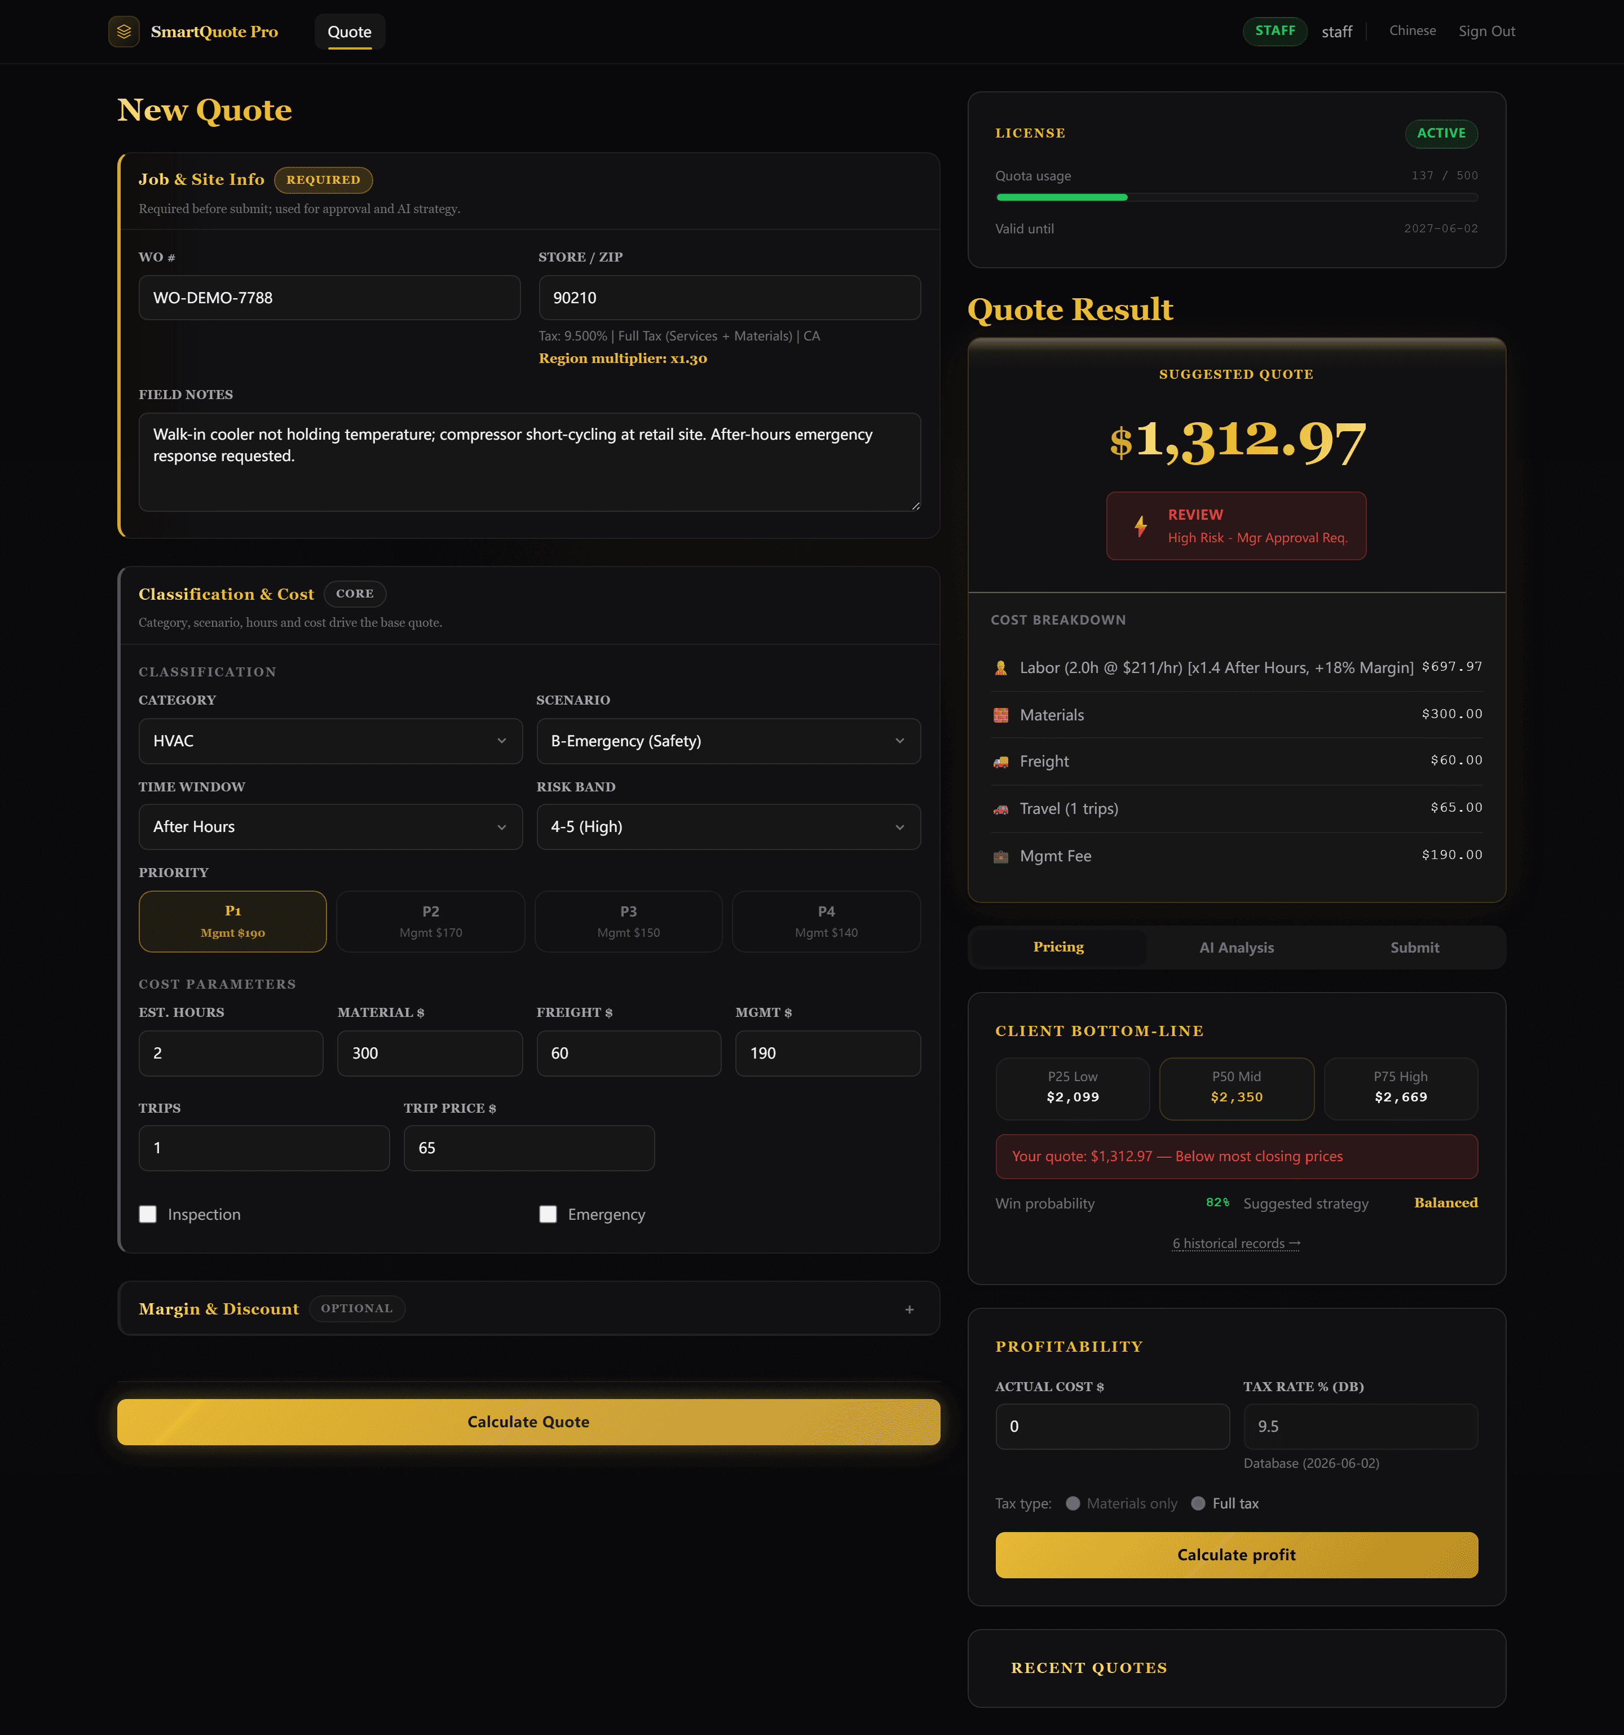The width and height of the screenshot is (1624, 1735).
Task: Select the Materials only tax type radio
Action: 1073,1503
